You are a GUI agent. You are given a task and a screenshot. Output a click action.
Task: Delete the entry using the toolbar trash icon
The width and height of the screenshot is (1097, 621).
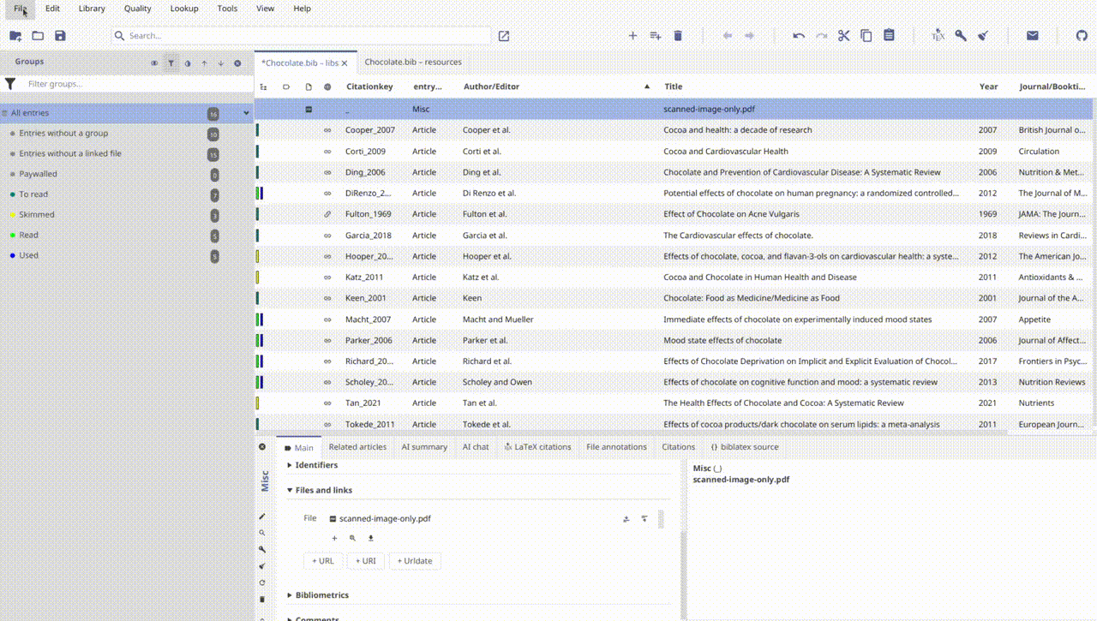(x=678, y=36)
